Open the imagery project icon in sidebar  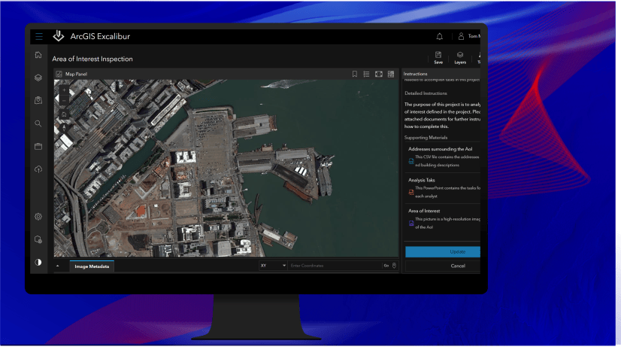point(38,100)
